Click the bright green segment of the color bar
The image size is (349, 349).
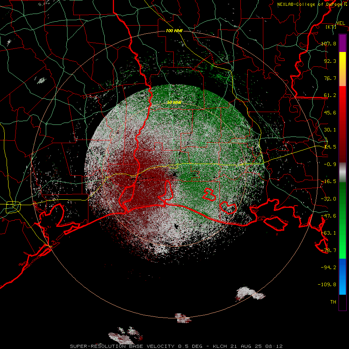click(342, 220)
